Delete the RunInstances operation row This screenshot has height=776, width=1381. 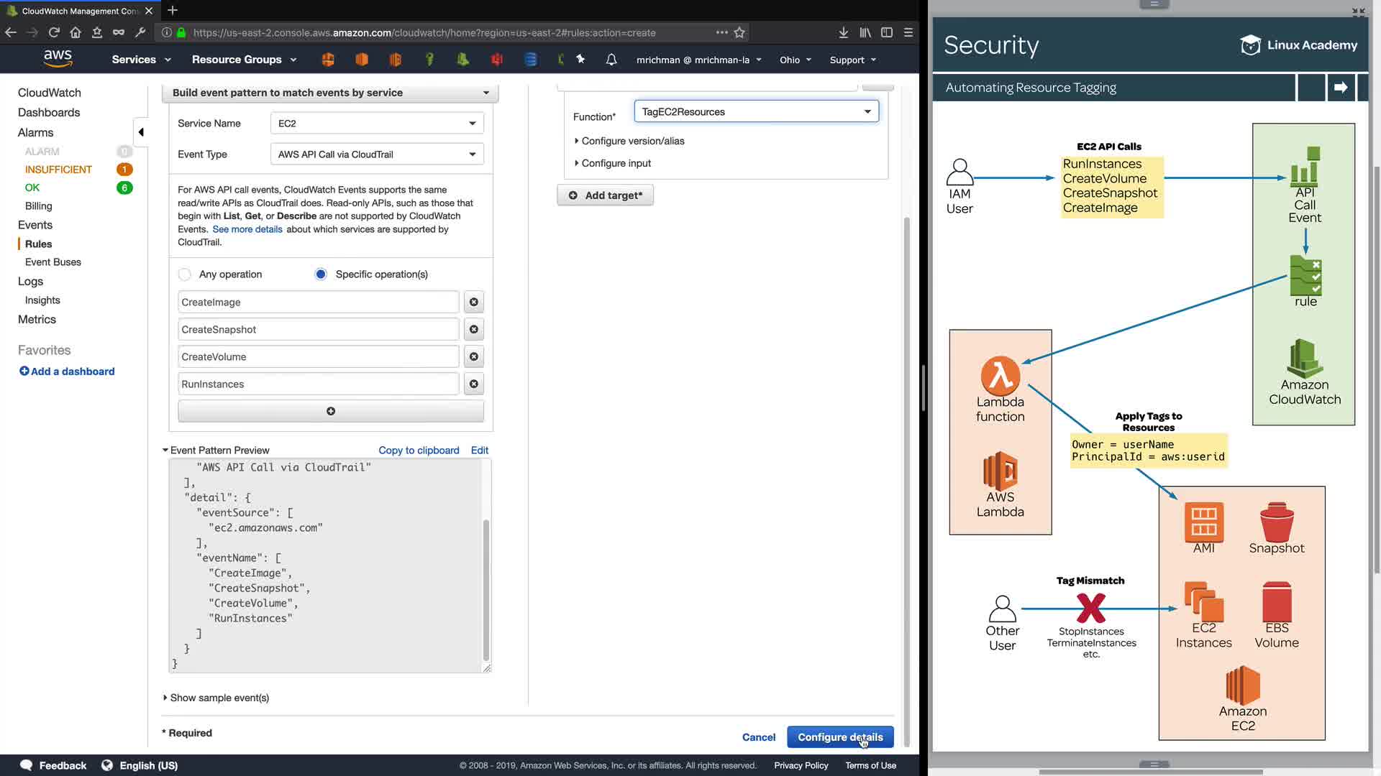473,384
